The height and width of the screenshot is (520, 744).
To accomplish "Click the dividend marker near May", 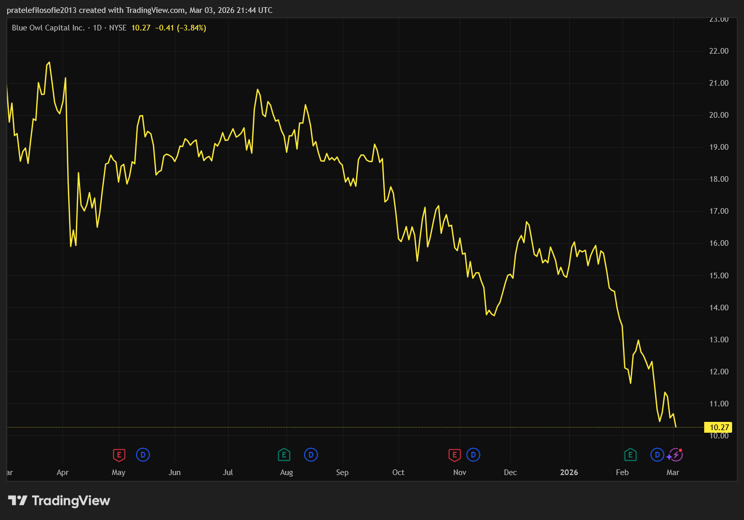I will [x=143, y=455].
